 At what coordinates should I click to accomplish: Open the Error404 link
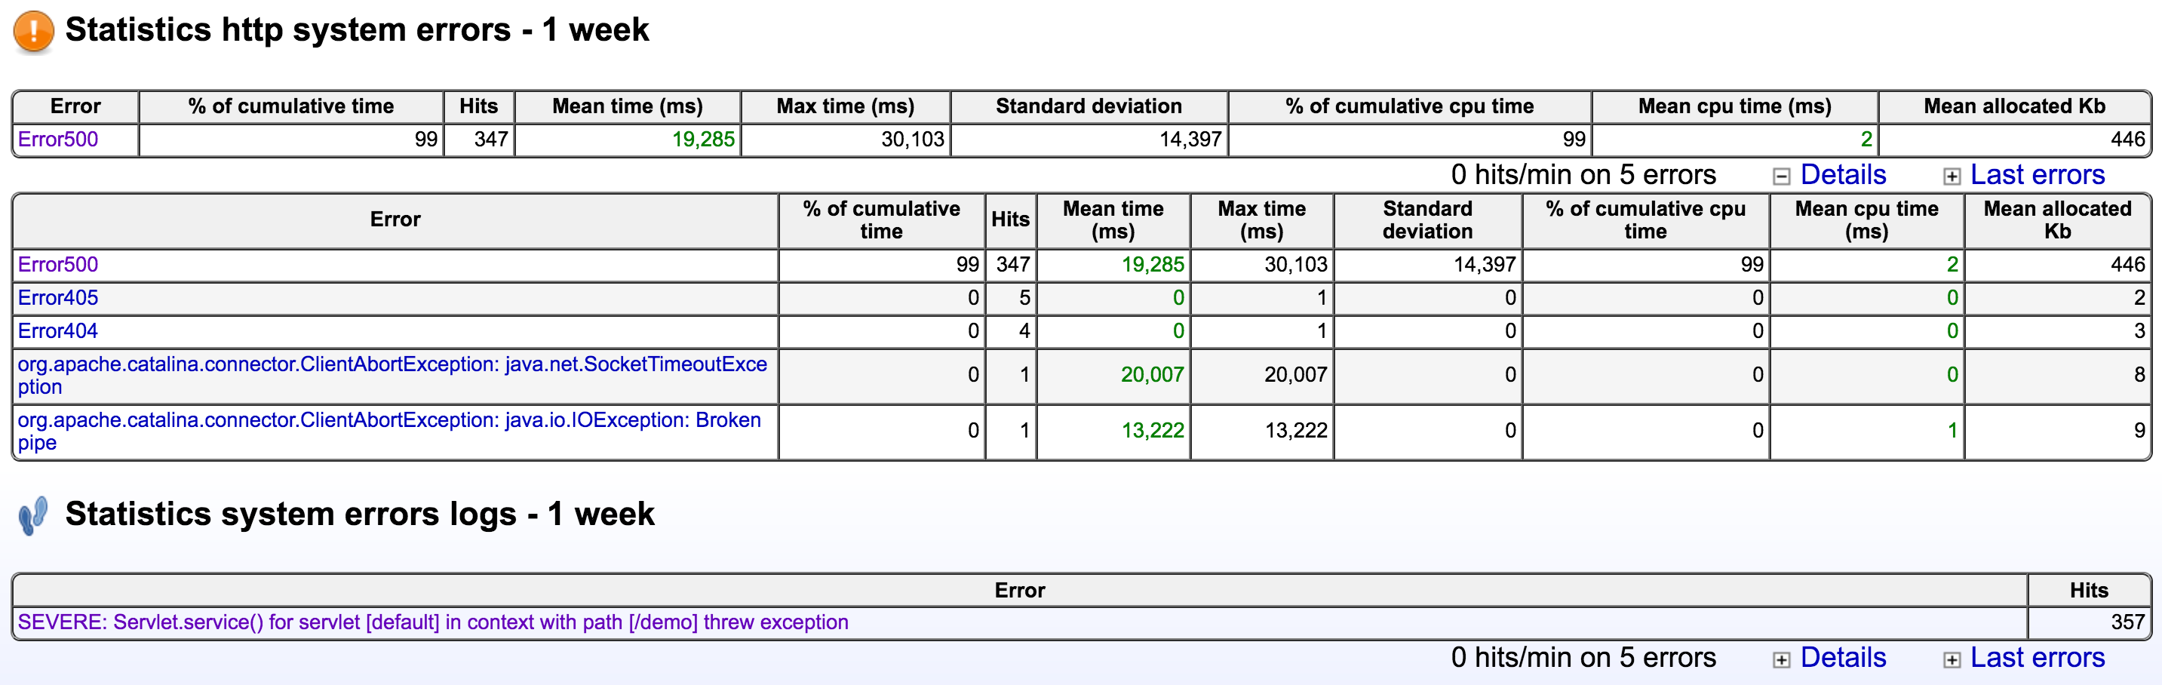pos(57,330)
